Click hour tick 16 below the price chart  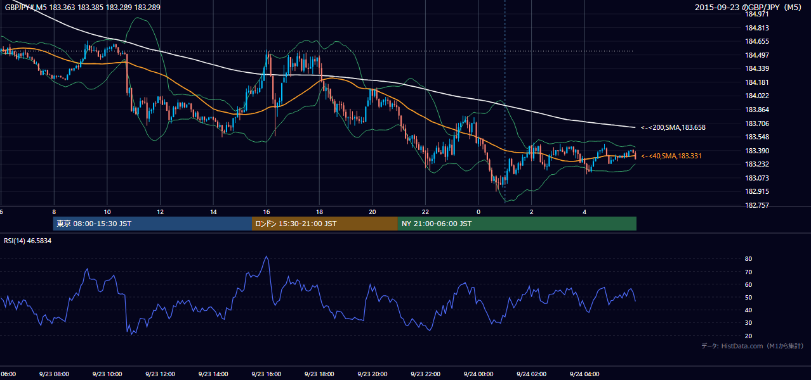(x=267, y=212)
